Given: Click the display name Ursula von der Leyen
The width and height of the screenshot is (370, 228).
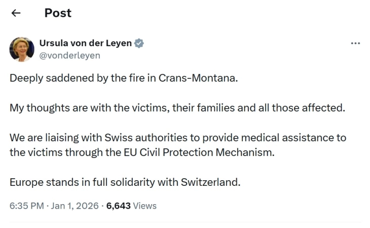Looking at the screenshot, I should tap(85, 43).
